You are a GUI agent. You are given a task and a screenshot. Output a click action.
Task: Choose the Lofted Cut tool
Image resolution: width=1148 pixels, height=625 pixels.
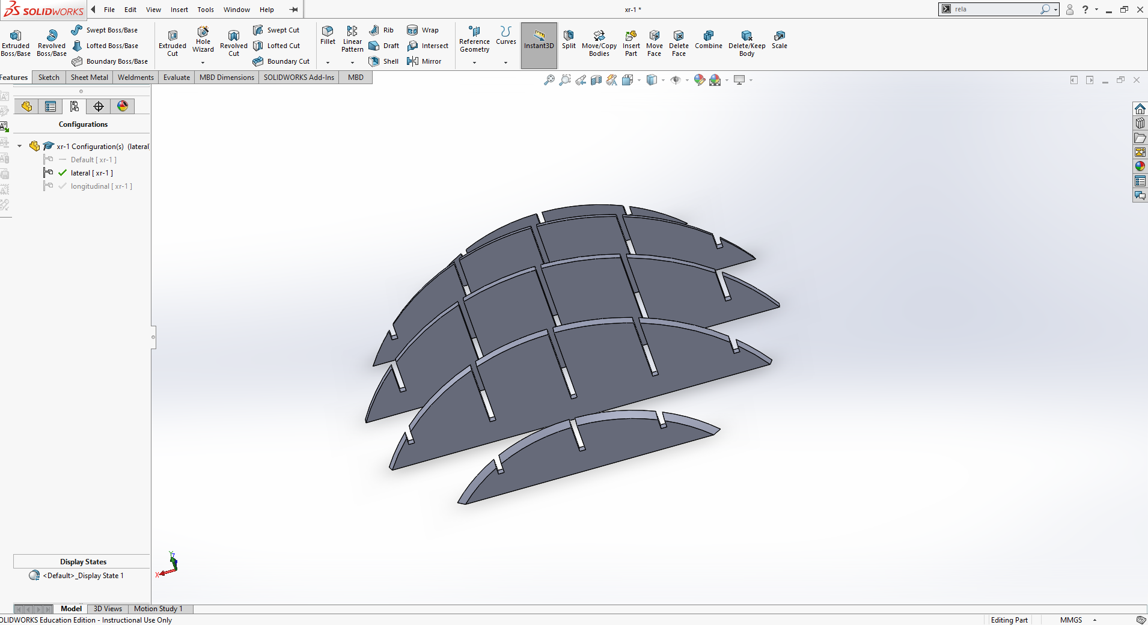(276, 46)
